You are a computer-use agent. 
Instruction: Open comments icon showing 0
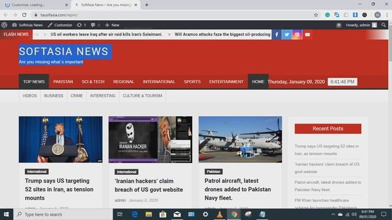tap(96, 25)
